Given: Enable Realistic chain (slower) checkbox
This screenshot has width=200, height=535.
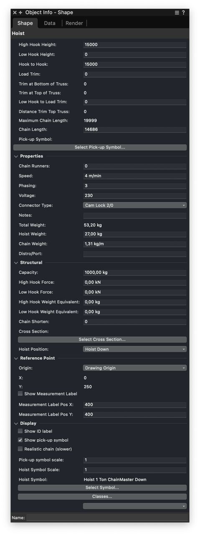Looking at the screenshot, I should tap(20, 449).
